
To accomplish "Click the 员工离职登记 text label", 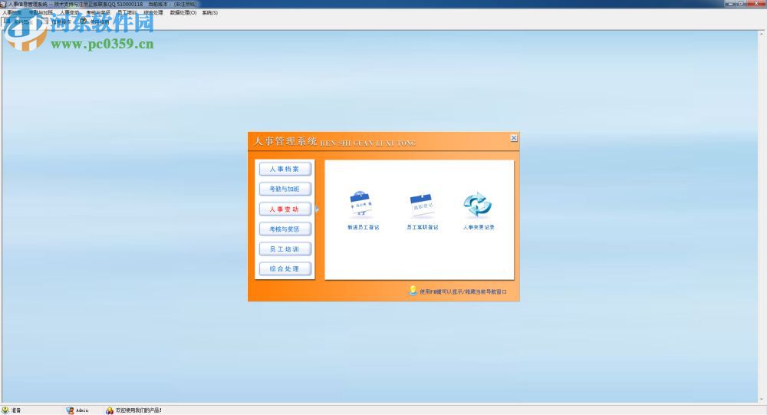I will (423, 227).
